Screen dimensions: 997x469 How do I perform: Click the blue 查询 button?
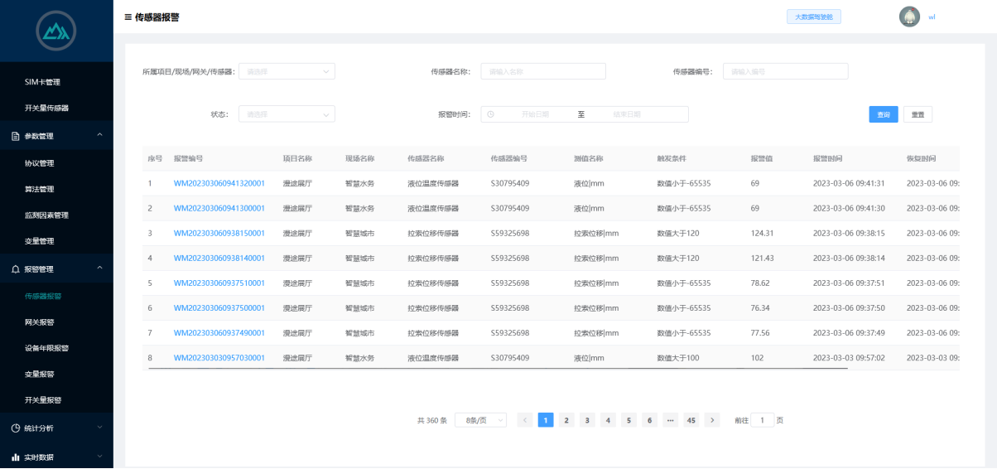pos(883,114)
